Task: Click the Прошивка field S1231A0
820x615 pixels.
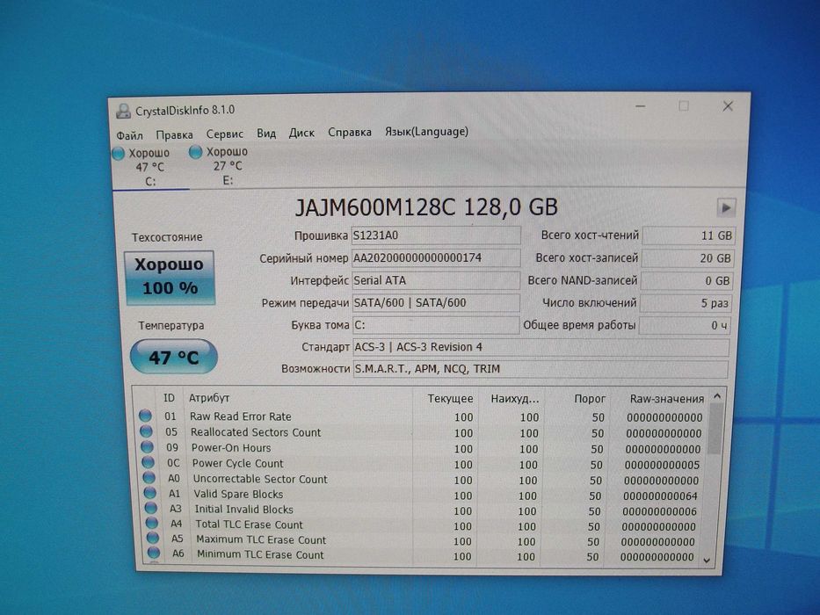Action: coord(436,235)
